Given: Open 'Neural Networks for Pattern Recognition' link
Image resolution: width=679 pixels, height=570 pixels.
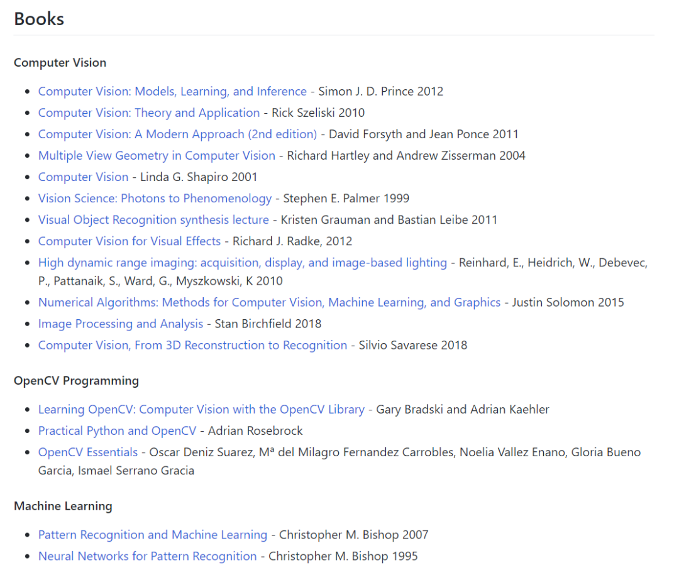Looking at the screenshot, I should pos(147,556).
